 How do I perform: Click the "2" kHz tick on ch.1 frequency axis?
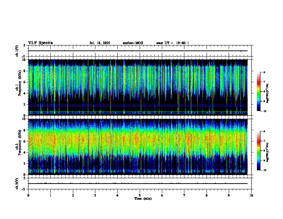click(x=25, y=104)
